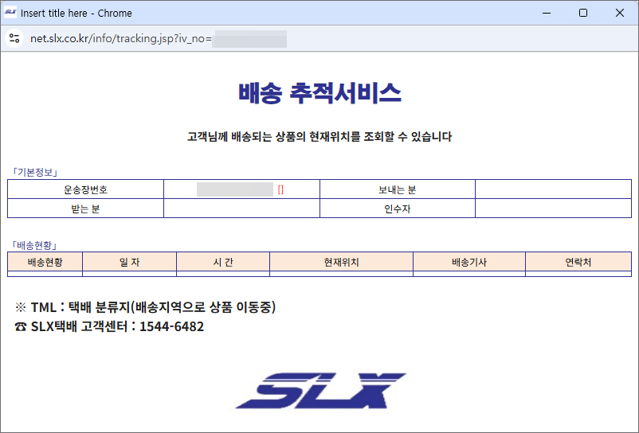Select the 현재위치 column header

tap(341, 262)
